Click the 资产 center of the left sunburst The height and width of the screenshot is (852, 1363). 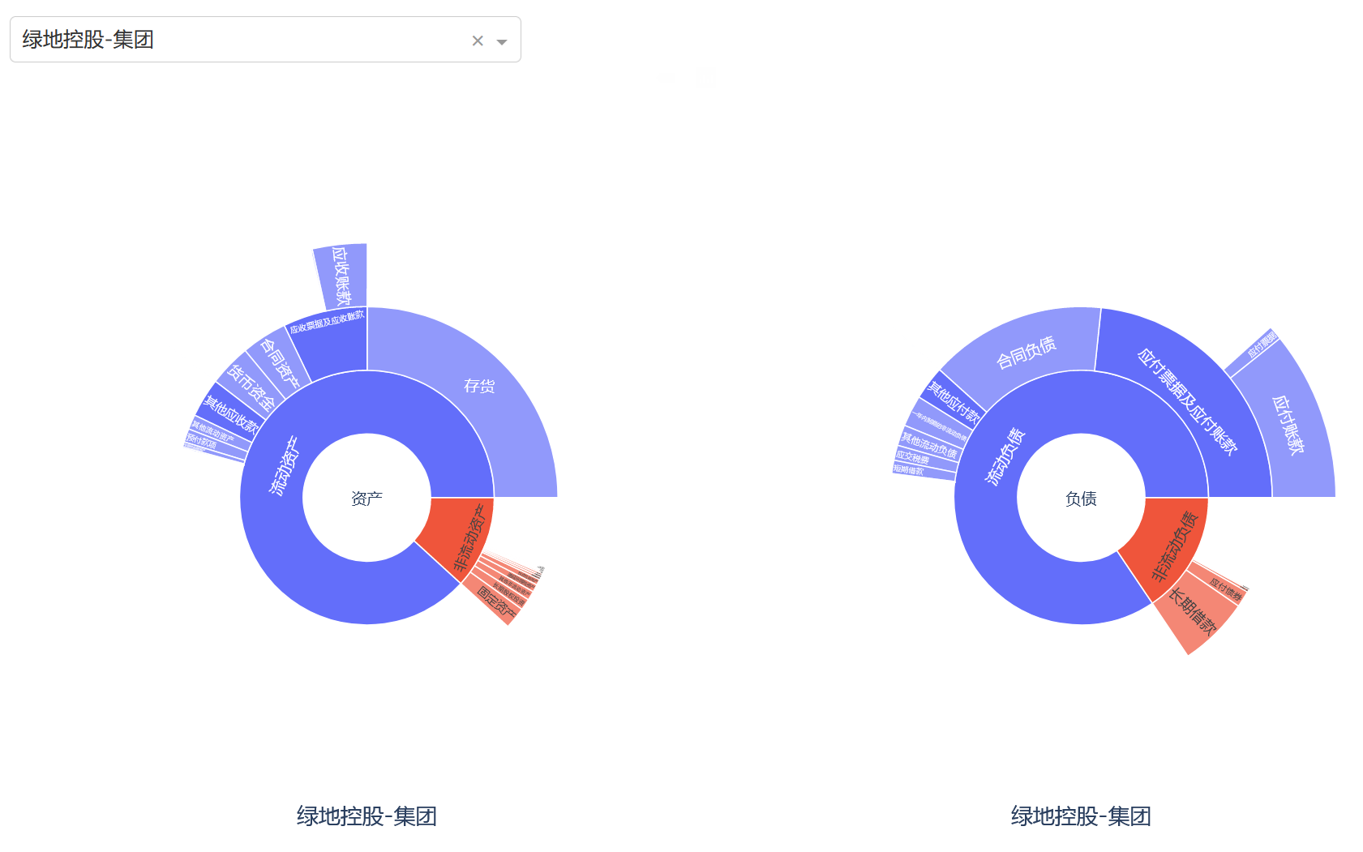coord(367,498)
